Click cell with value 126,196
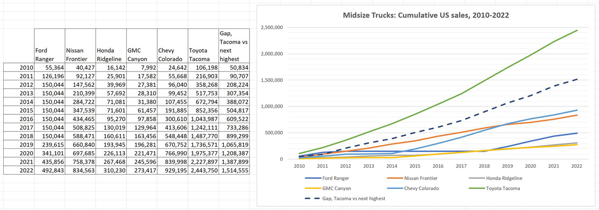This screenshot has height=210, width=599. 49,76
